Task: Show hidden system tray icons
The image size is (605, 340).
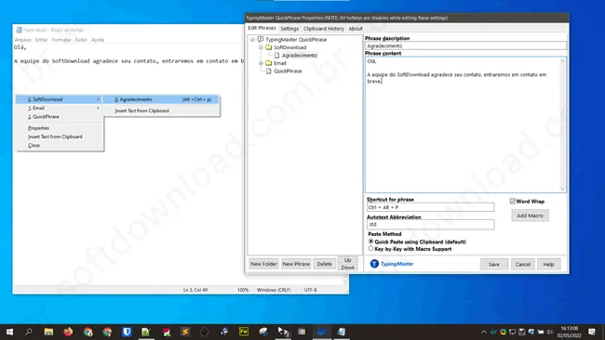Action: coord(484,332)
